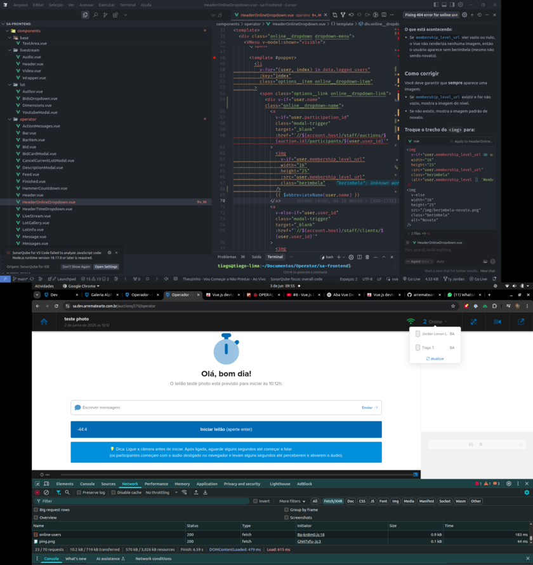
Task: Open the More filters dropdown
Action: click(292, 501)
